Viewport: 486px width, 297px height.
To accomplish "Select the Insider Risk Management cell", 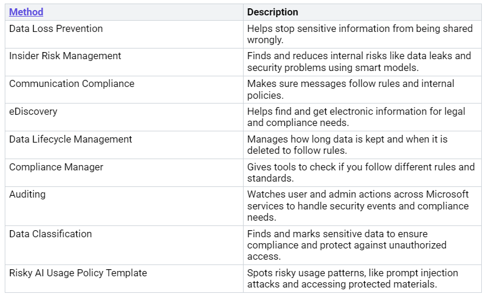I will click(x=65, y=56).
